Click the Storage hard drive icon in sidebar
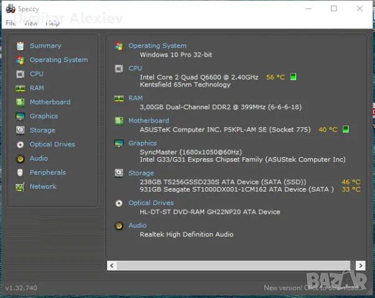Screen dimensions: 375x298 (20, 130)
